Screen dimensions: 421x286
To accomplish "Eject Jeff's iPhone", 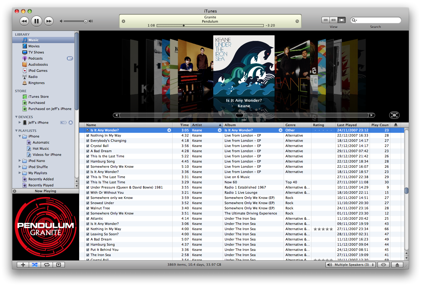I will (x=71, y=123).
